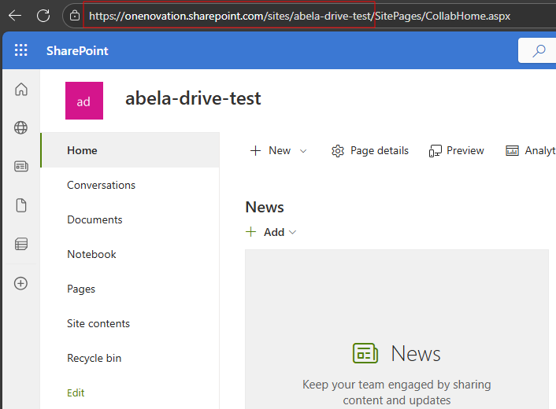Click the Add button label under News
Screen dimensions: 556x409
274,232
